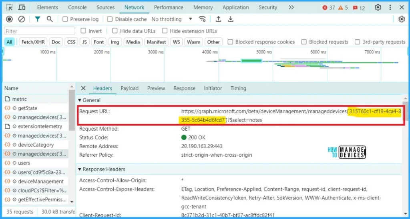The height and width of the screenshot is (219, 410).
Task: Select the extensiontelemetry request
Action: [x=36, y=126]
